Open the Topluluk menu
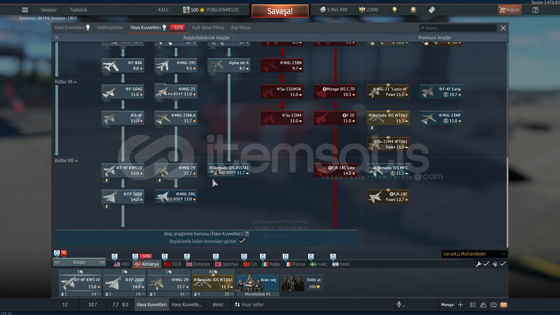 pyautogui.click(x=78, y=10)
